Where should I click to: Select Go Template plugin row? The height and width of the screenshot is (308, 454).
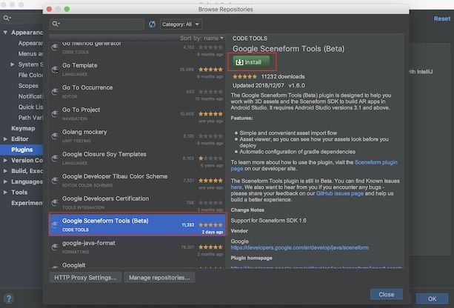(x=137, y=70)
